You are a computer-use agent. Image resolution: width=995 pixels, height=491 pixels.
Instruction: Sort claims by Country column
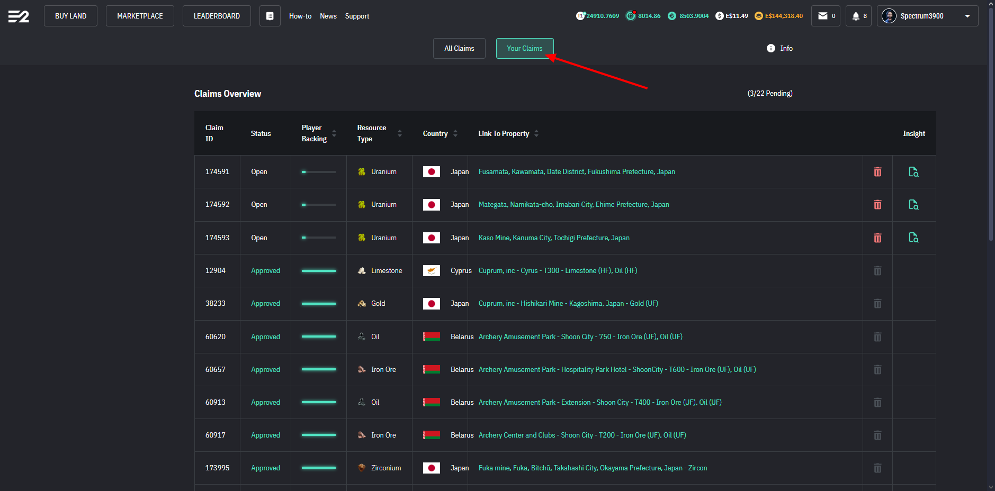coord(455,133)
